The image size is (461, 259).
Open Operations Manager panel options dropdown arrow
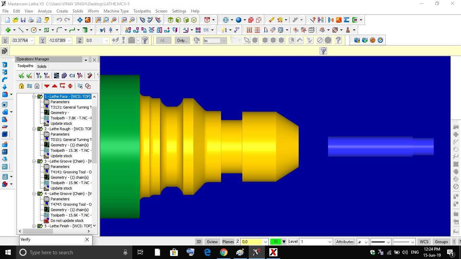coord(86,60)
